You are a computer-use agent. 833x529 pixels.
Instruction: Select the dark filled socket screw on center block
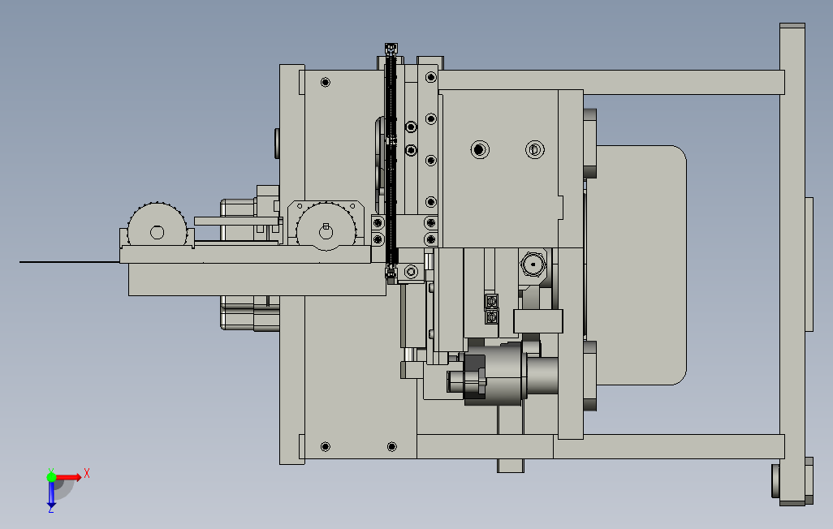click(480, 150)
